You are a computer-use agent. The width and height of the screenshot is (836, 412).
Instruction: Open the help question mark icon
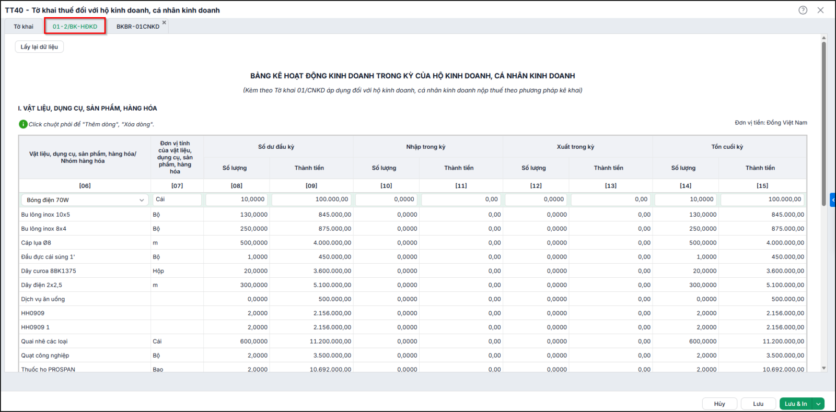pyautogui.click(x=803, y=10)
